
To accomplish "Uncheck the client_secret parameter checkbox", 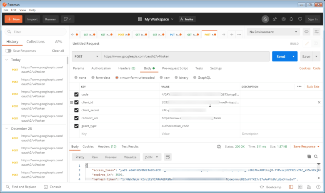I will tap(76, 110).
